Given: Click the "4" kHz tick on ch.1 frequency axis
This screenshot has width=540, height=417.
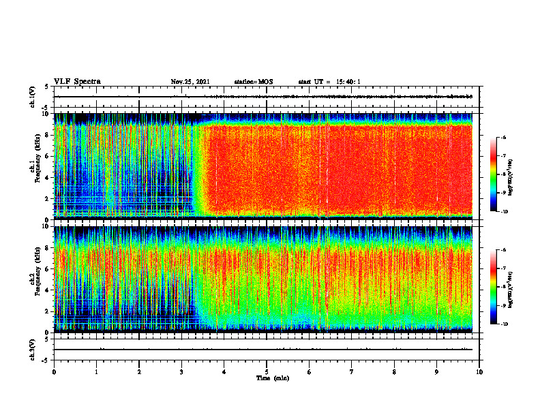Looking at the screenshot, I should pos(48,178).
